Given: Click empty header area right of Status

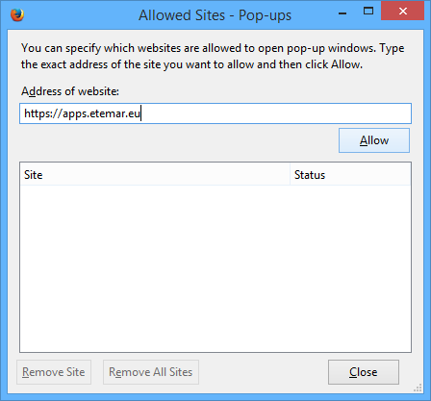Looking at the screenshot, I should pos(368,175).
